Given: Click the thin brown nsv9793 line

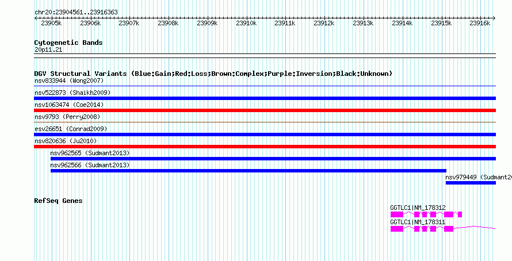Looking at the screenshot, I should click(x=265, y=122).
